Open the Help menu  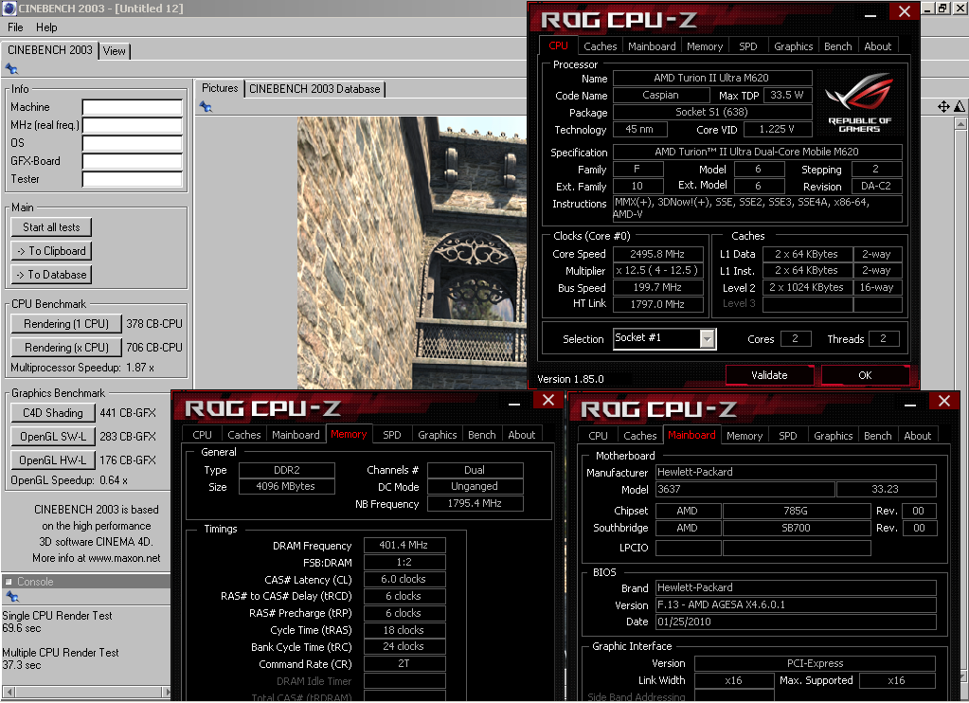tap(46, 27)
